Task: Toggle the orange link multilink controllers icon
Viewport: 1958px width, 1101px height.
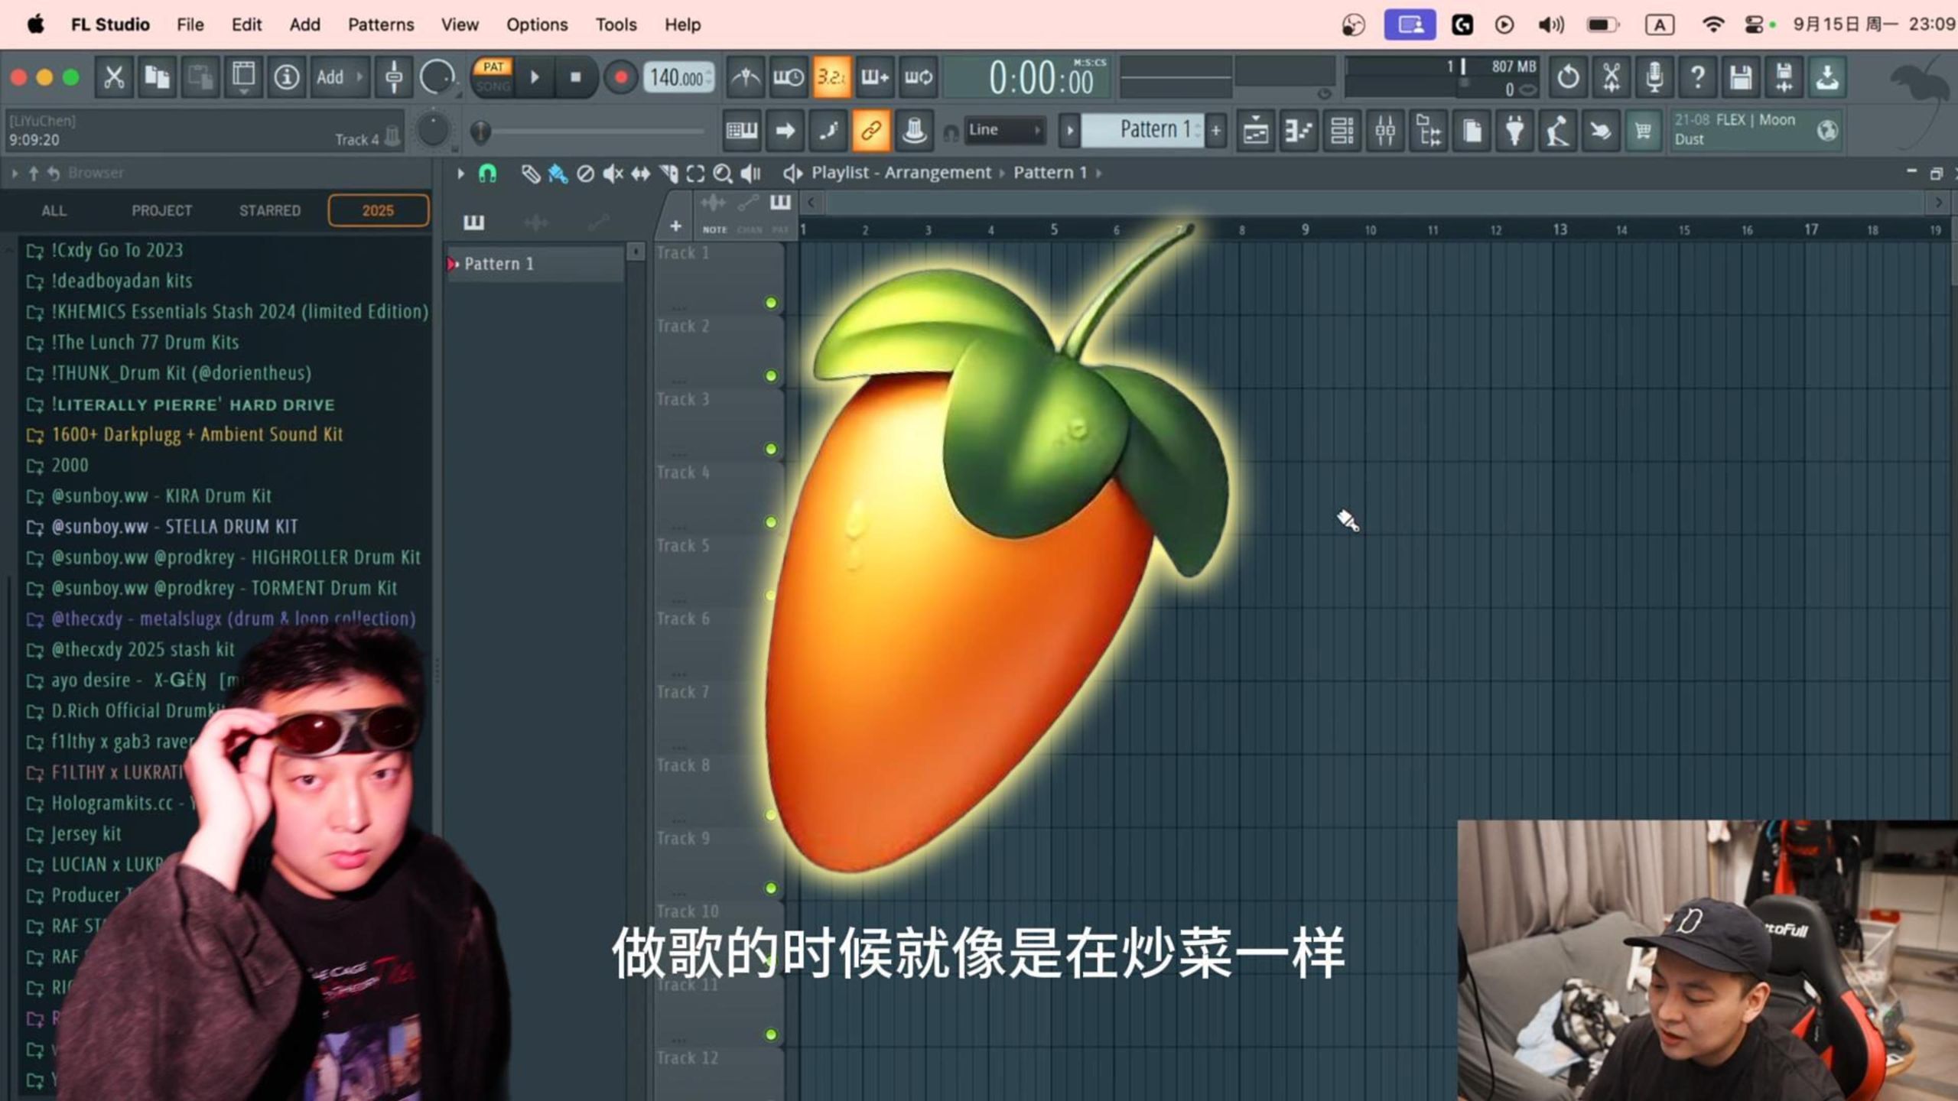Action: point(870,131)
